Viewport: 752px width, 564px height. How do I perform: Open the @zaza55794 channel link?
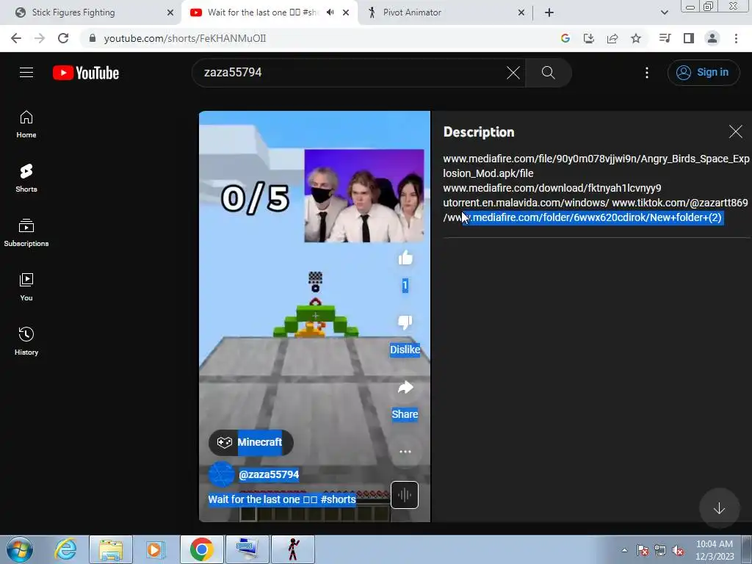coord(269,474)
